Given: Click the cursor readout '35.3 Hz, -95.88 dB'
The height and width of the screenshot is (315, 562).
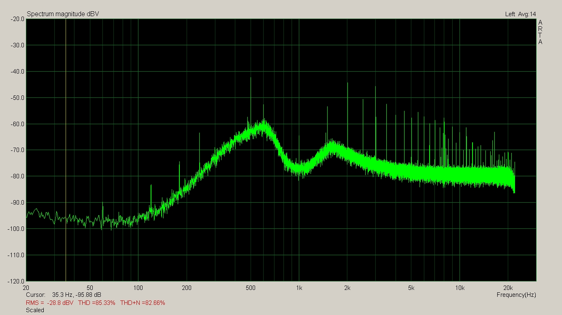Looking at the screenshot, I should point(77,295).
